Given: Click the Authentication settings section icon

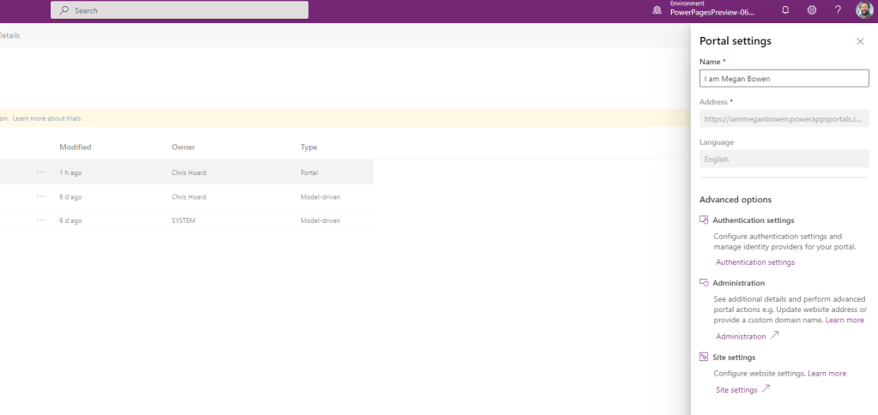Looking at the screenshot, I should coord(704,220).
